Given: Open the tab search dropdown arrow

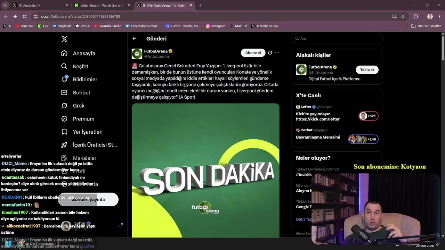Looking at the screenshot, I should coord(5,5).
